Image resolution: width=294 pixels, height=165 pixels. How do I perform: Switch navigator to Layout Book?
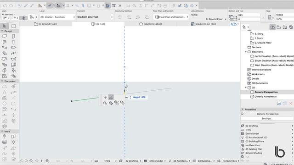click(x=285, y=27)
